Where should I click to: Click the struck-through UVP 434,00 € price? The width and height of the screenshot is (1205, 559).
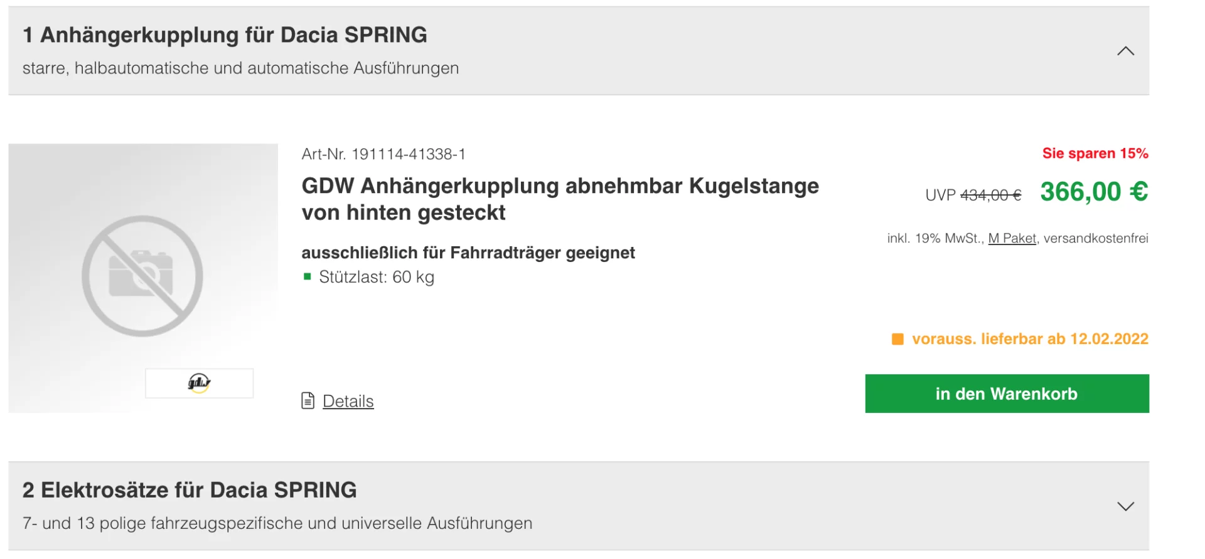(x=990, y=196)
